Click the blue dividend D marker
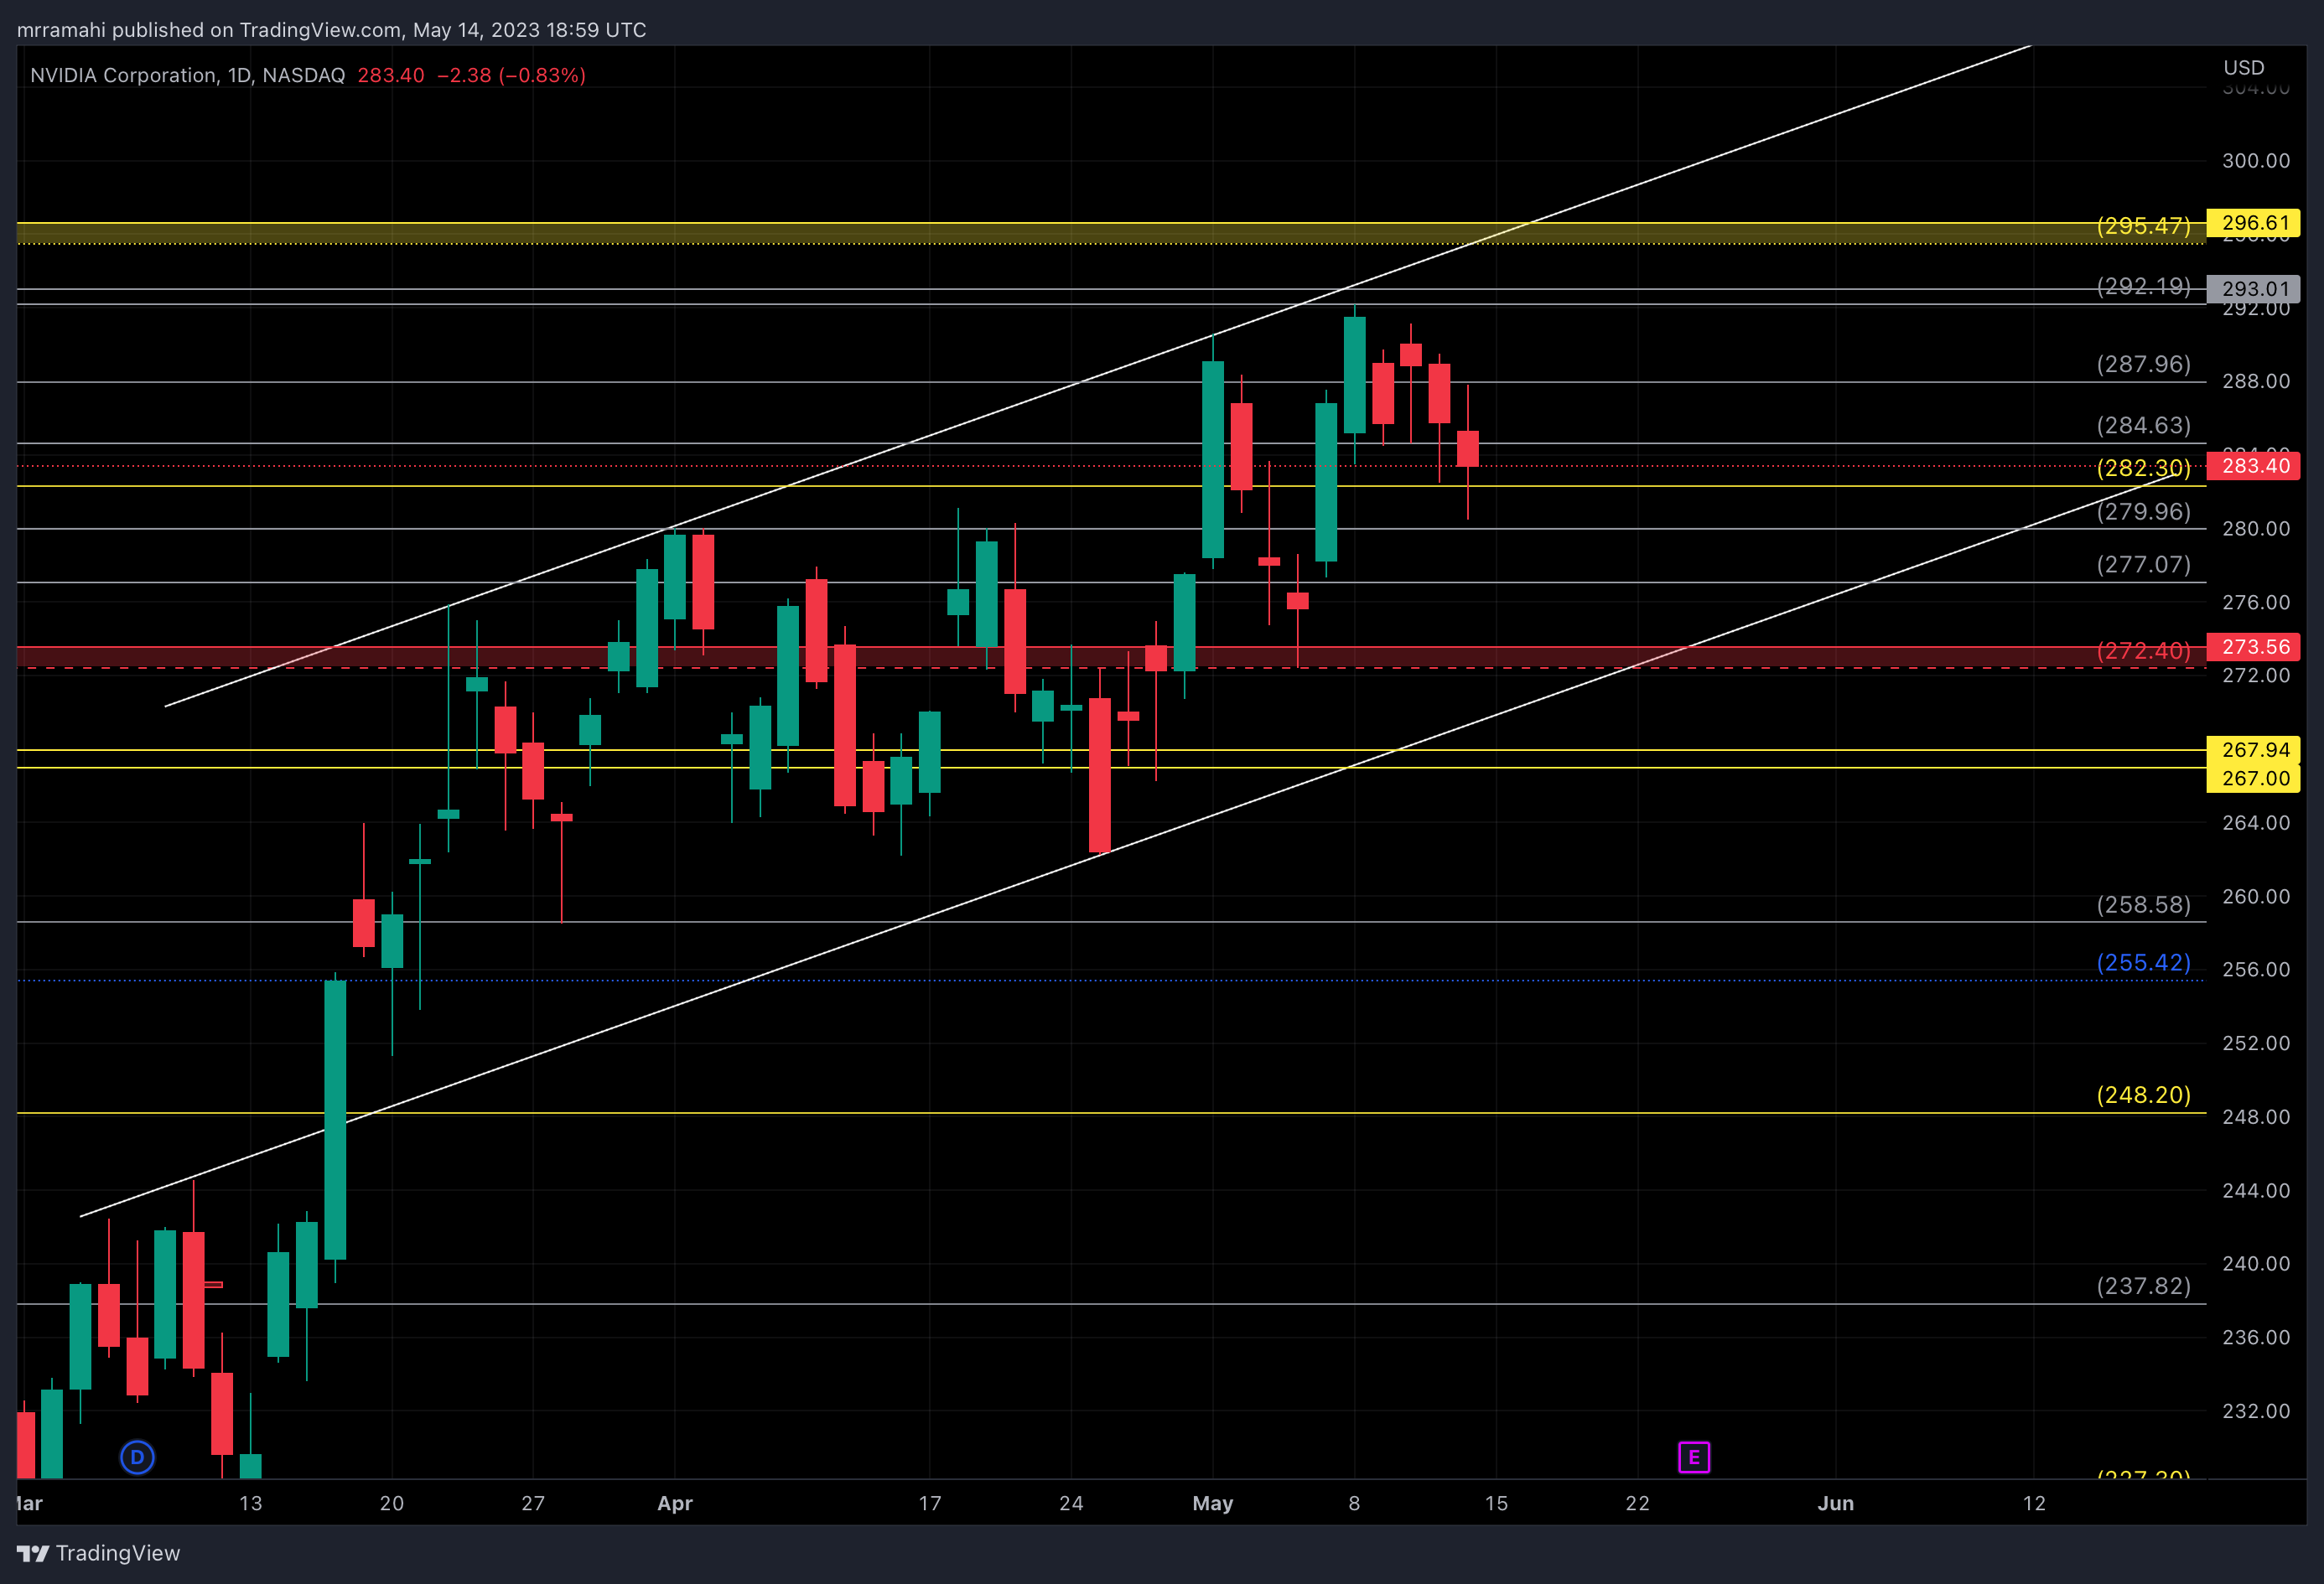 [137, 1457]
